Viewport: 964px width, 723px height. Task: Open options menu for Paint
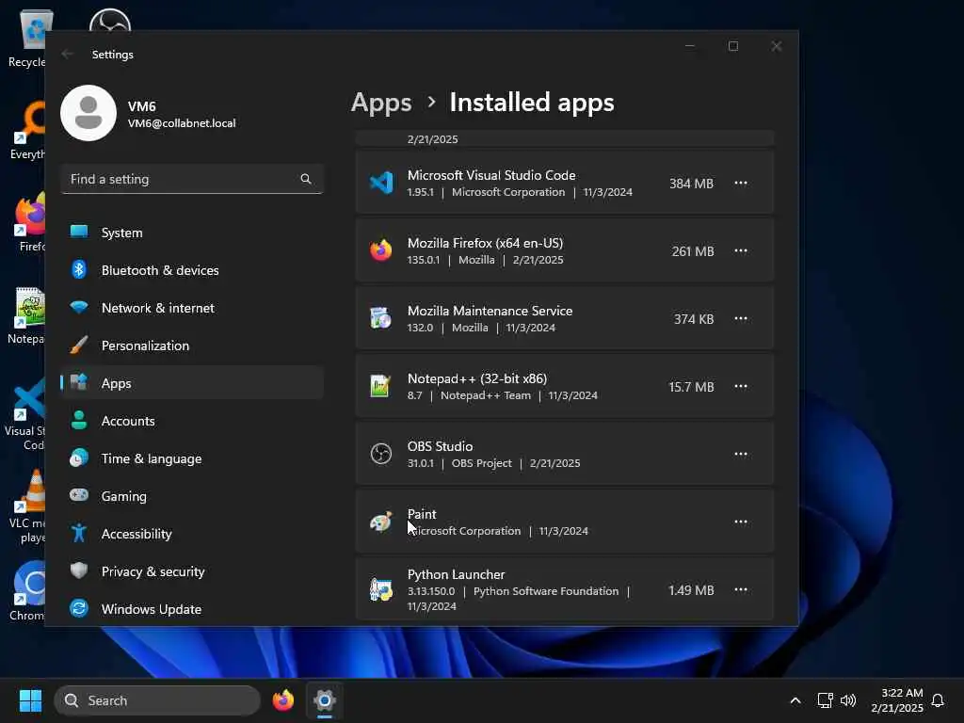740,522
